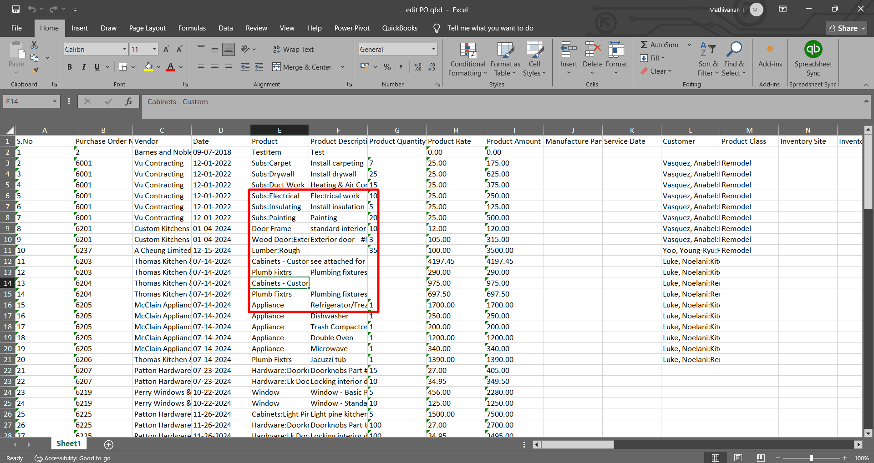Decrease font size with small A icon

[180, 49]
